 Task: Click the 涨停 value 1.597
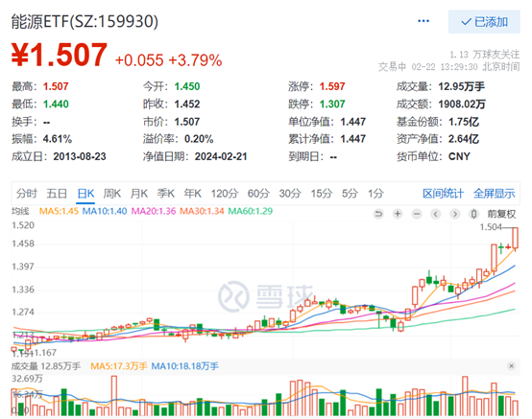(x=332, y=86)
